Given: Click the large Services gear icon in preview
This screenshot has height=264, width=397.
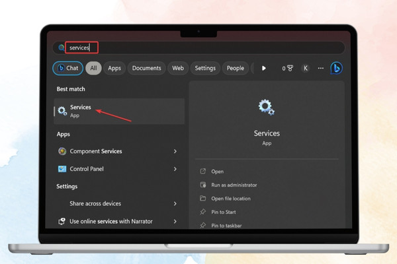Looking at the screenshot, I should [267, 108].
